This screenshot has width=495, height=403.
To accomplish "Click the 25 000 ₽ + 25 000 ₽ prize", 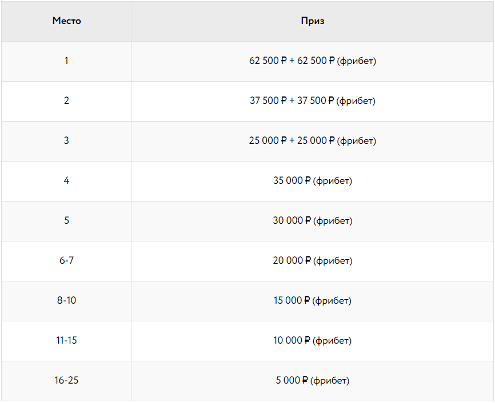I will pyautogui.click(x=313, y=140).
